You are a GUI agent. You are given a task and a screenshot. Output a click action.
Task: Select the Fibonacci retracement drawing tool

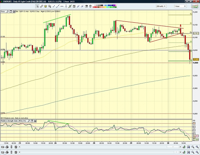pos(78,6)
